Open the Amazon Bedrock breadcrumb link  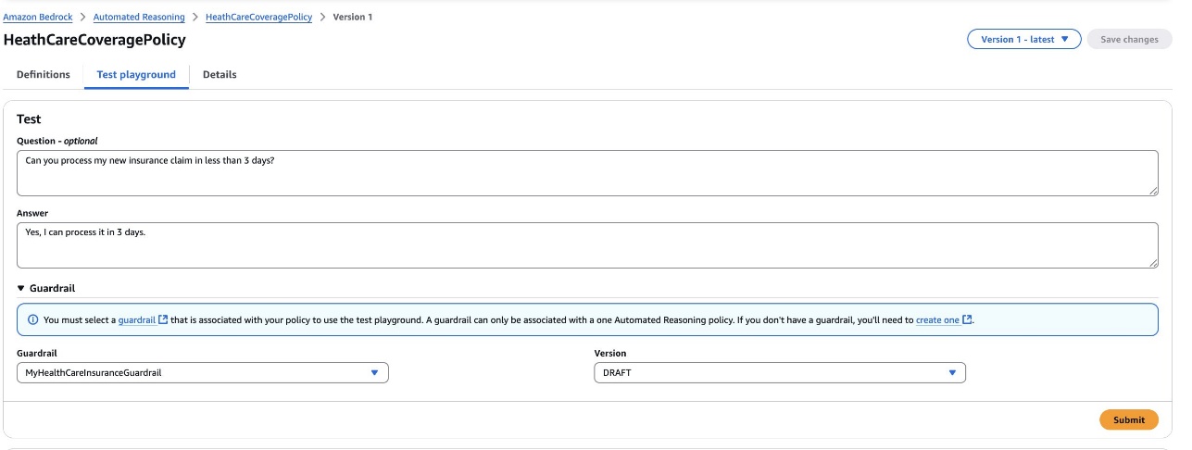[38, 18]
